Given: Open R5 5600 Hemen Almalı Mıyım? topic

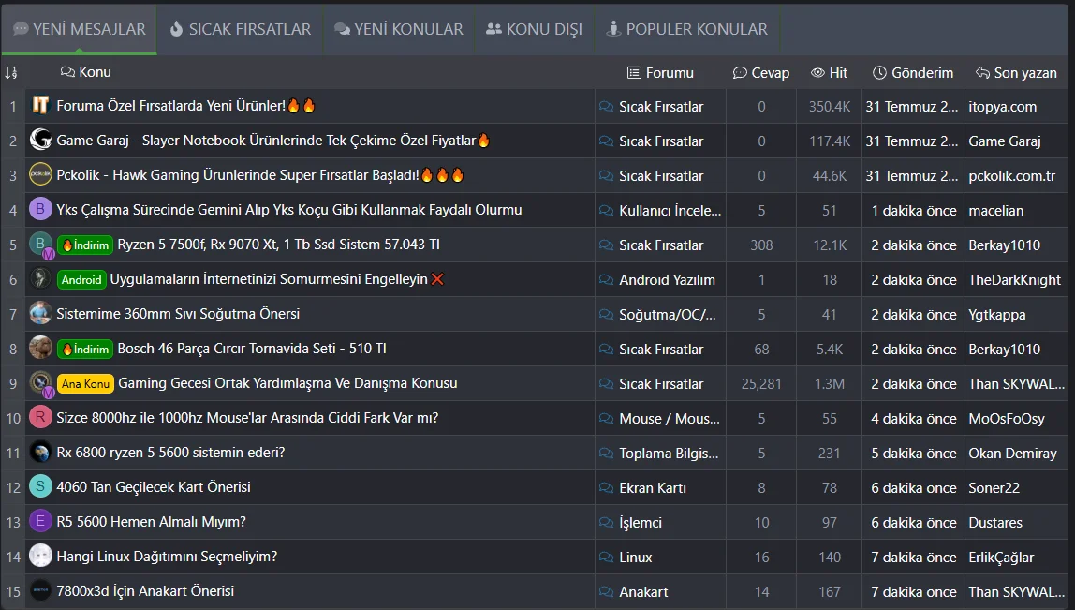Looking at the screenshot, I should click(151, 522).
